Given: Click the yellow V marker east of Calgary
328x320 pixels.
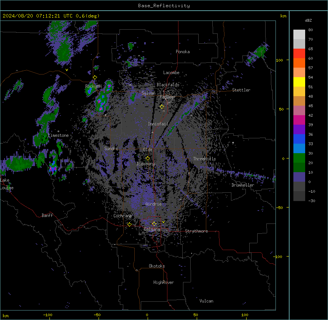Looking at the screenshot, I should click(163, 222).
